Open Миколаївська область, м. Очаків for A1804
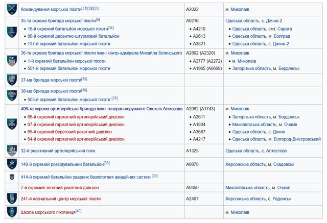Screen dimensions: 327x223 pos(265,125)
